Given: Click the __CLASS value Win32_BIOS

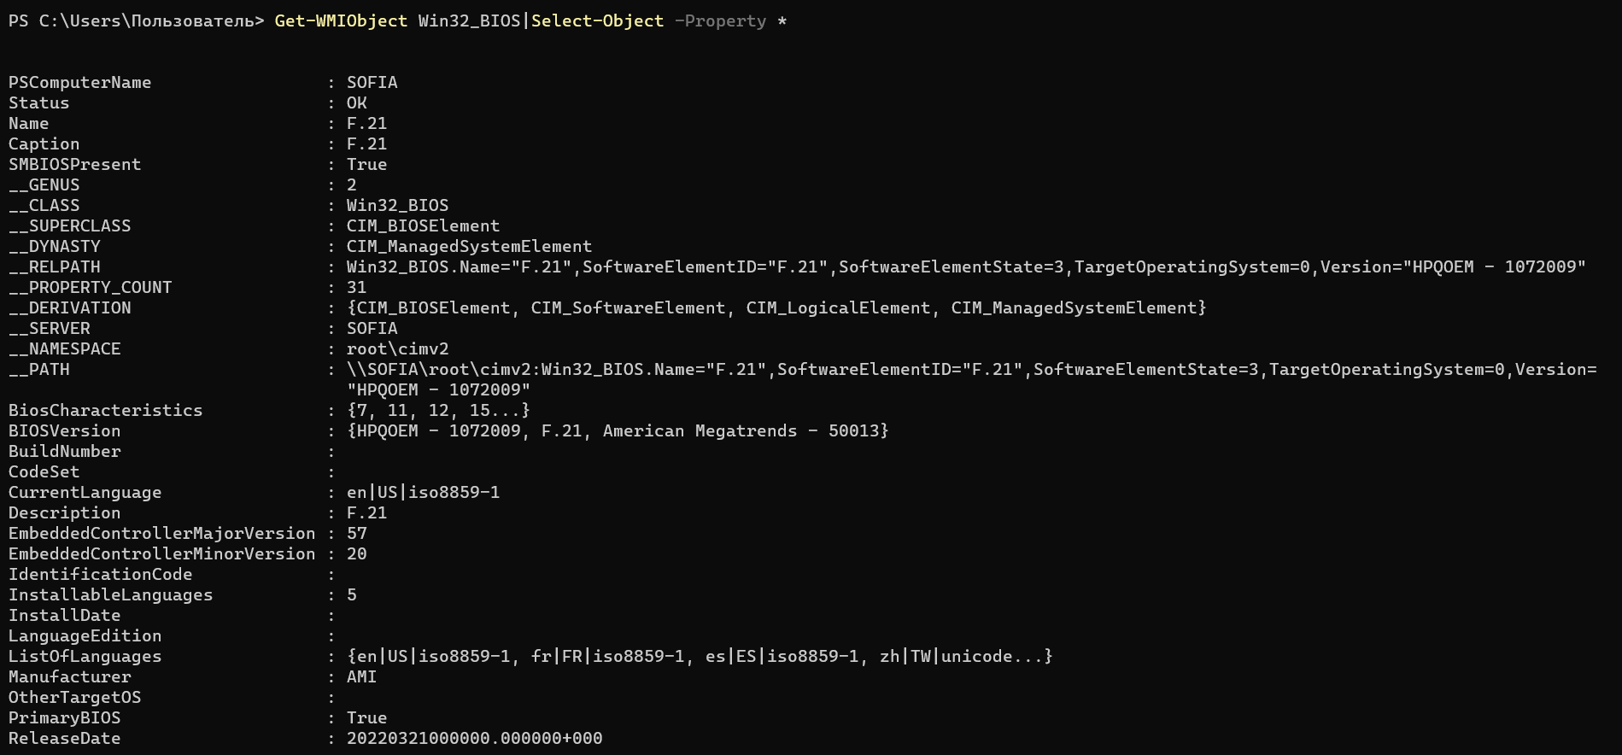Looking at the screenshot, I should click(x=397, y=205).
